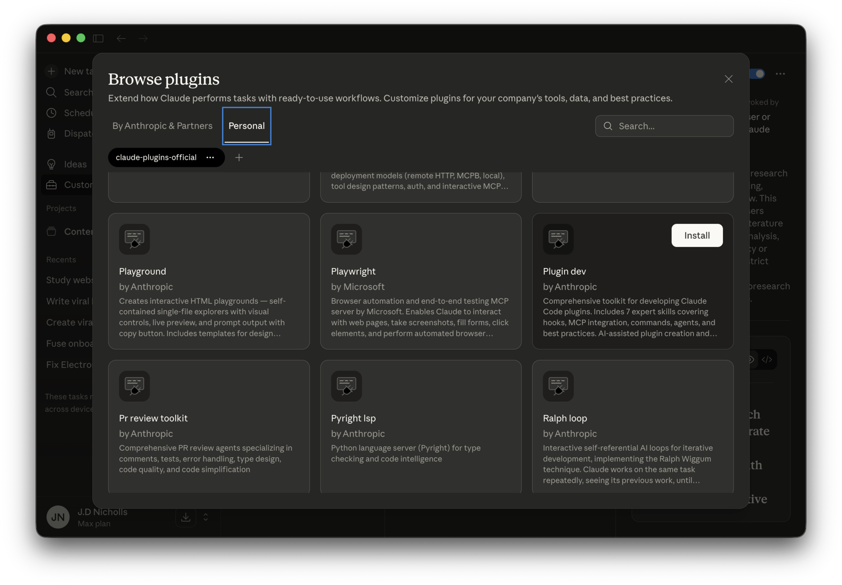Screen dimensions: 842x585
Task: Click the download icon near user profile
Action: tap(186, 517)
